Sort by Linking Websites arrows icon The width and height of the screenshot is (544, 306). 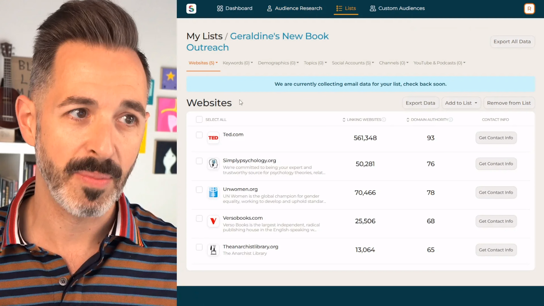point(344,120)
